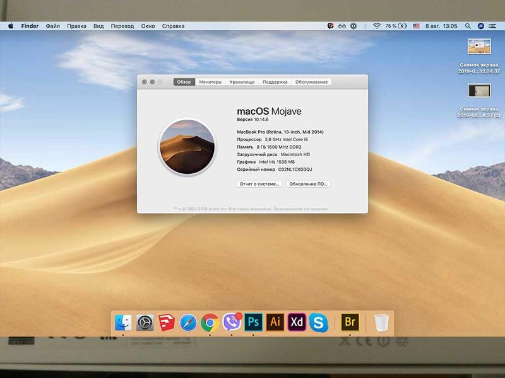Click the Siri icon in menu bar
505x378 pixels.
[x=481, y=26]
